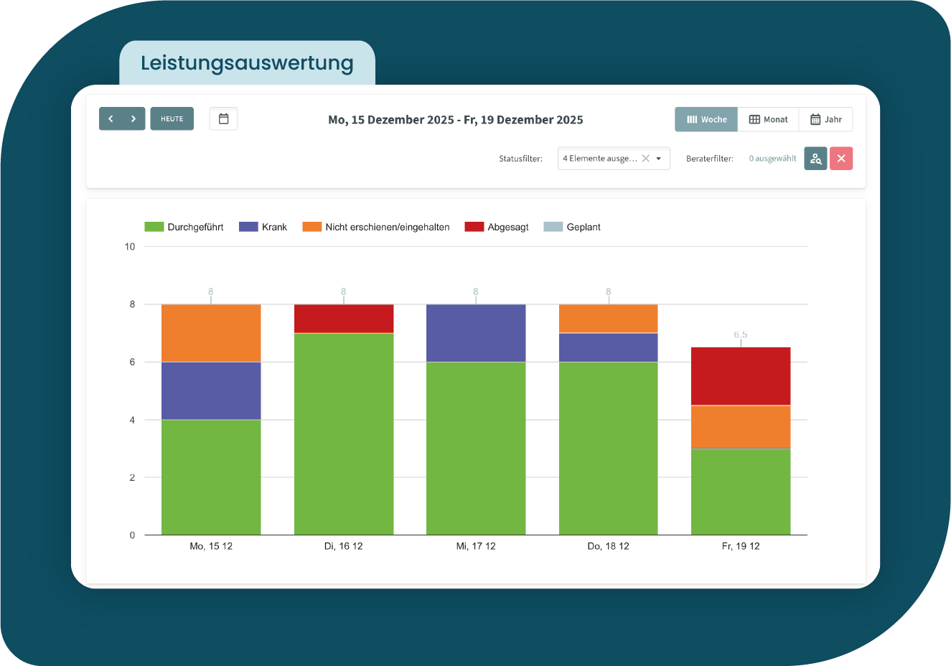Reset filters with the red X button
Screen dimensions: 951x666
pyautogui.click(x=841, y=159)
